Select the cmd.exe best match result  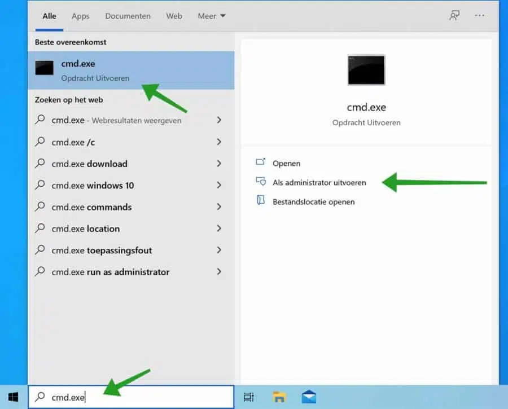click(x=131, y=71)
